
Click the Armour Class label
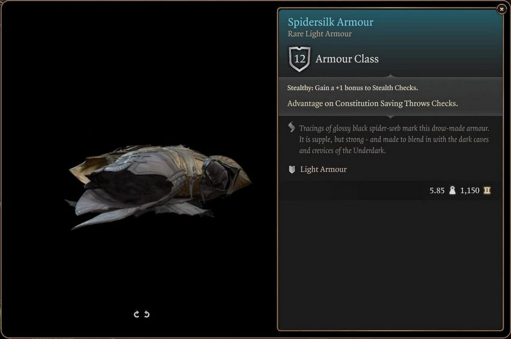(x=347, y=59)
